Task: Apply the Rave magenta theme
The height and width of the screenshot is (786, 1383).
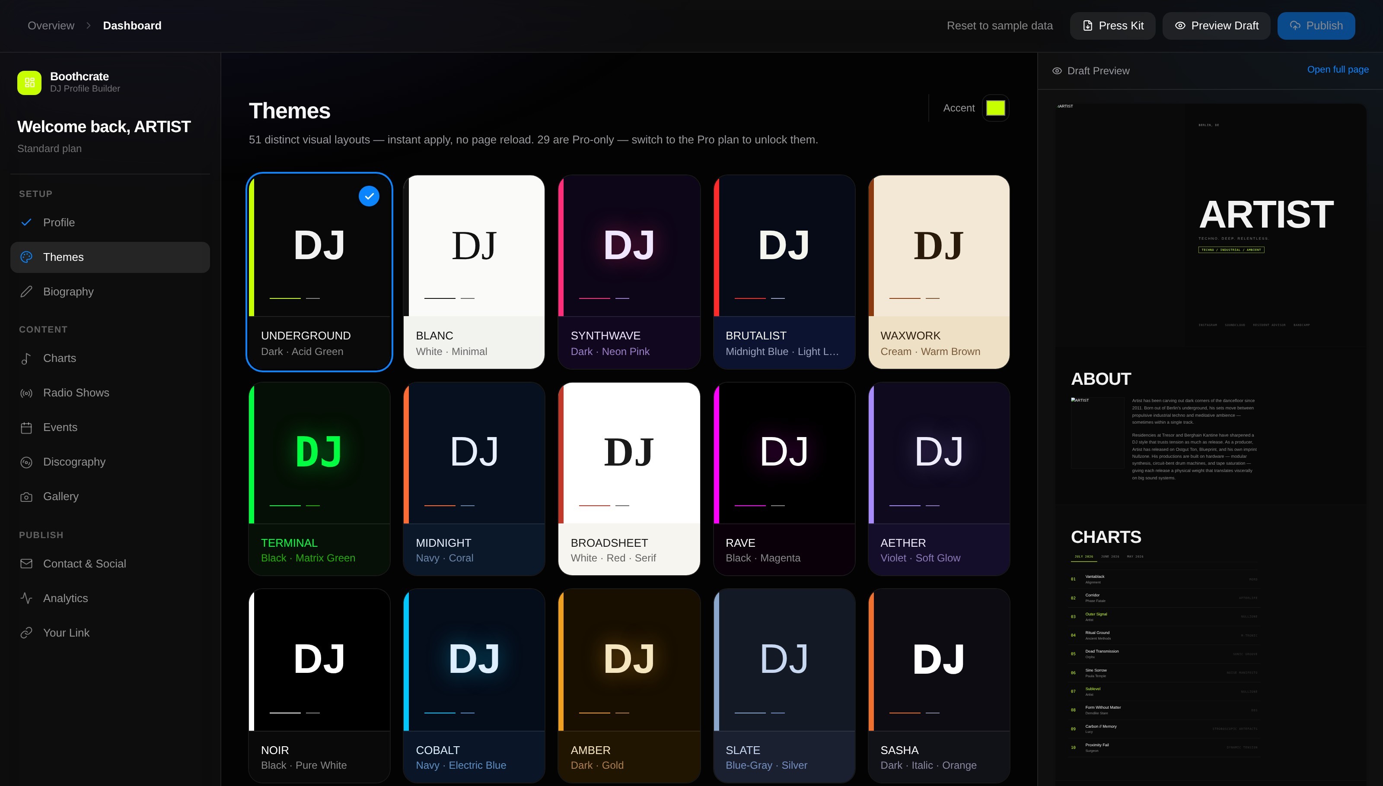Action: pos(784,479)
